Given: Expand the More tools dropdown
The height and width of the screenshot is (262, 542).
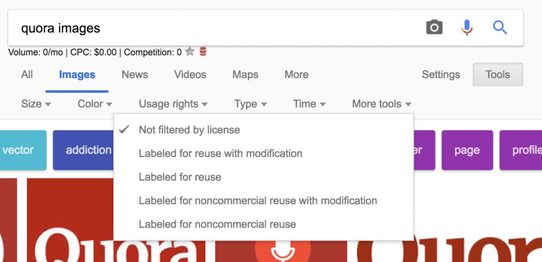Looking at the screenshot, I should (382, 104).
